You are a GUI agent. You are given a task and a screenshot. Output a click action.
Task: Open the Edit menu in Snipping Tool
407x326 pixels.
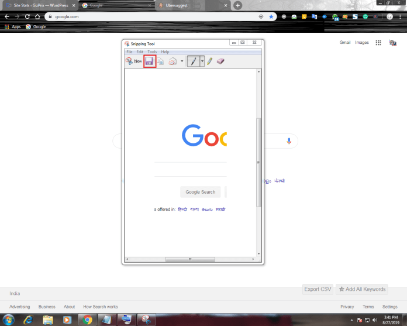click(140, 52)
